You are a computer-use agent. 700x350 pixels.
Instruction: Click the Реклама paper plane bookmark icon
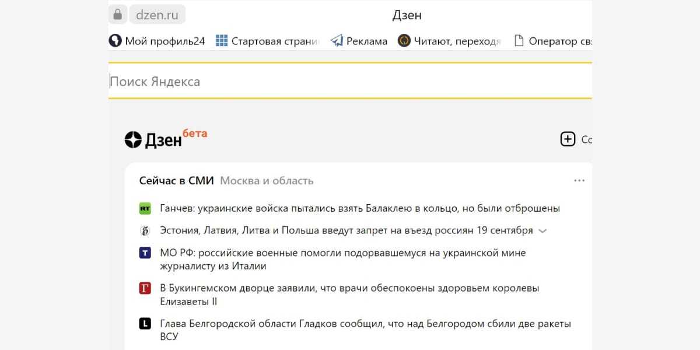(x=337, y=41)
